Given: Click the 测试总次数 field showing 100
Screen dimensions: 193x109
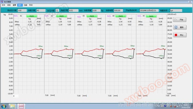Looking at the screenshot, I should coord(22,11).
